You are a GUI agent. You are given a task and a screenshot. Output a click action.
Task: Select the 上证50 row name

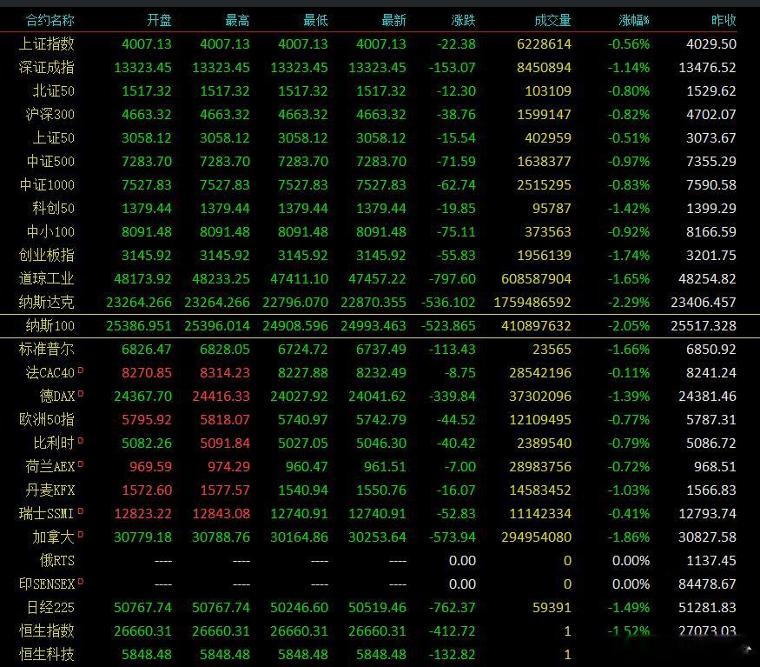coord(54,138)
